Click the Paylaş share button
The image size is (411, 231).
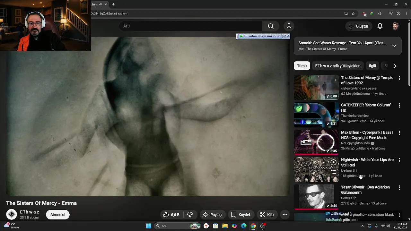click(x=213, y=215)
